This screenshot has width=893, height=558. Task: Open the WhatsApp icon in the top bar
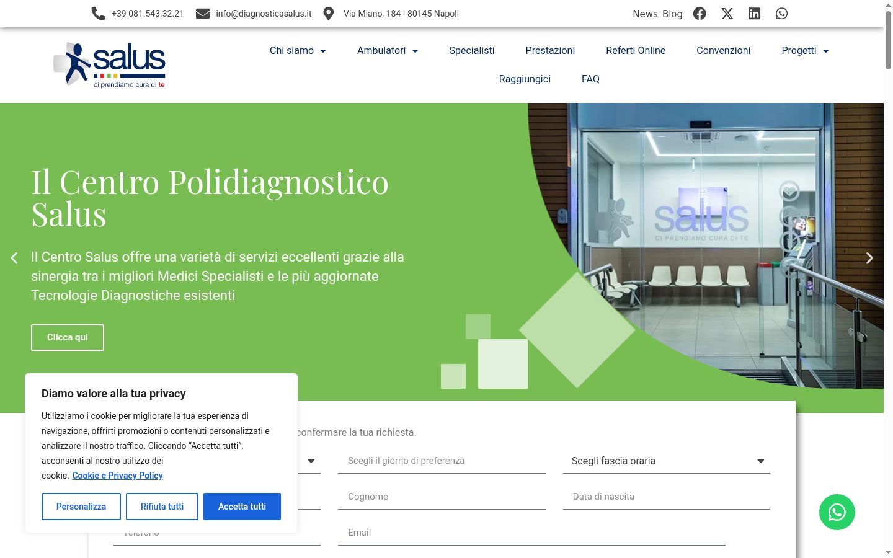pos(781,14)
